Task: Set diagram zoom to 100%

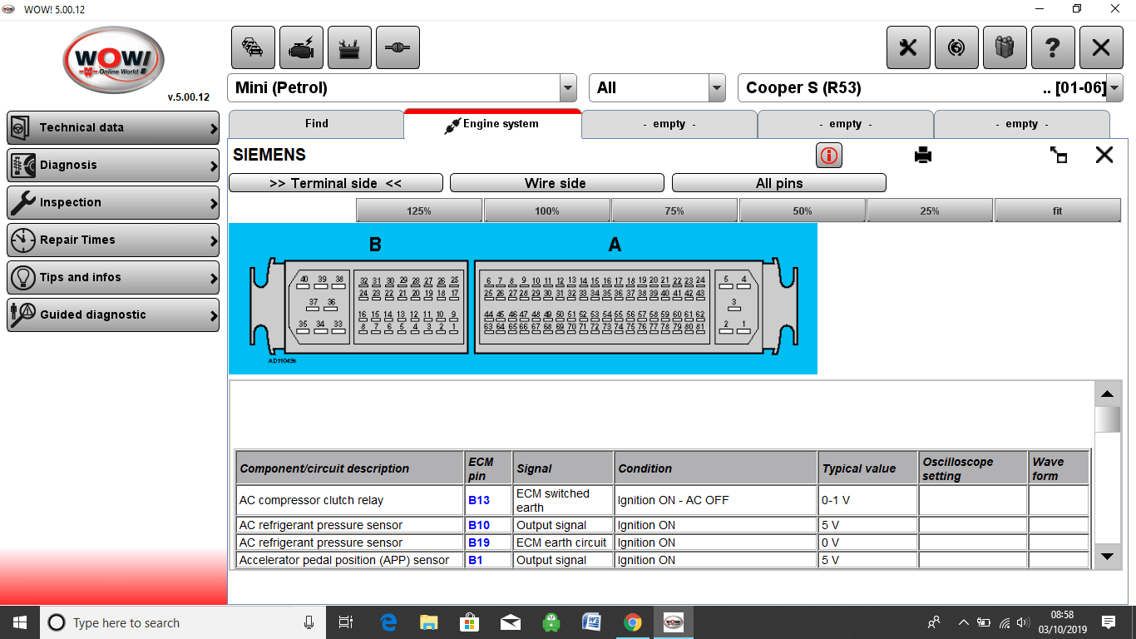Action: [x=547, y=211]
